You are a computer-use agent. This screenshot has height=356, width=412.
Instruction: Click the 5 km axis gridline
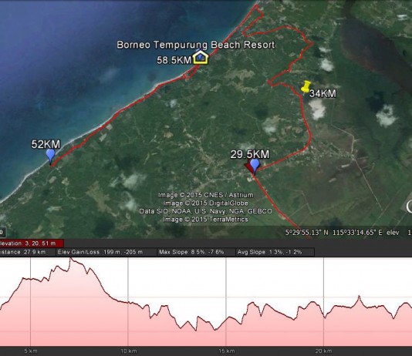point(31,302)
